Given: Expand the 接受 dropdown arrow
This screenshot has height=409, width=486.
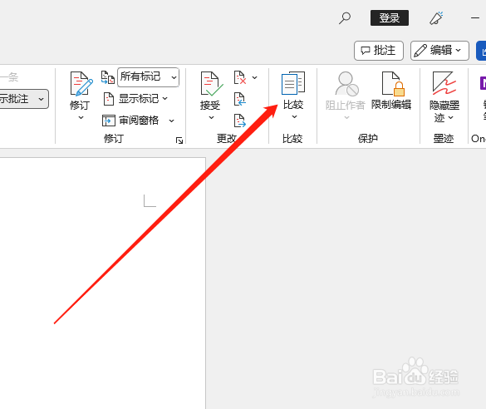Looking at the screenshot, I should pyautogui.click(x=211, y=117).
